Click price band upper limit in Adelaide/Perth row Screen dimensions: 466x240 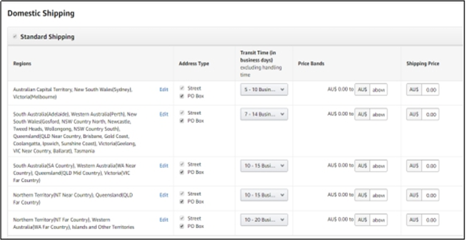pos(378,114)
